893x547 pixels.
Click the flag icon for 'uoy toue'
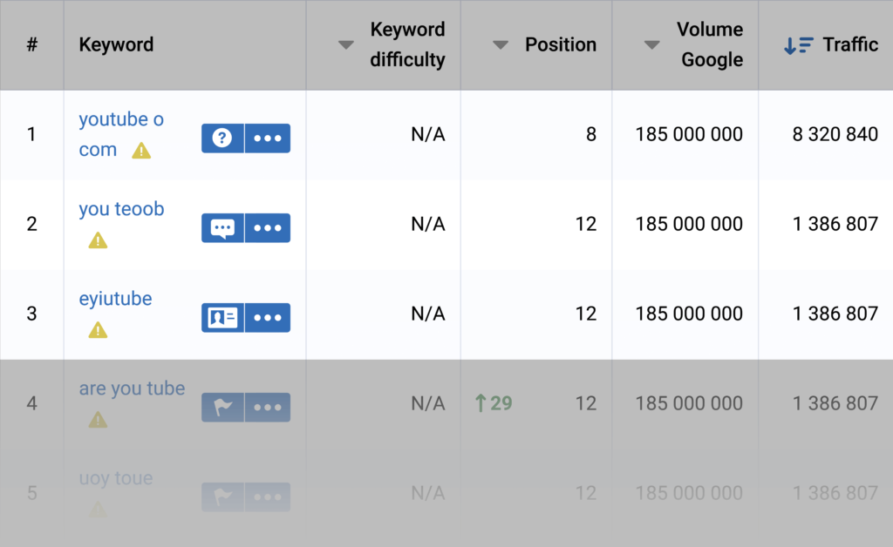click(222, 497)
